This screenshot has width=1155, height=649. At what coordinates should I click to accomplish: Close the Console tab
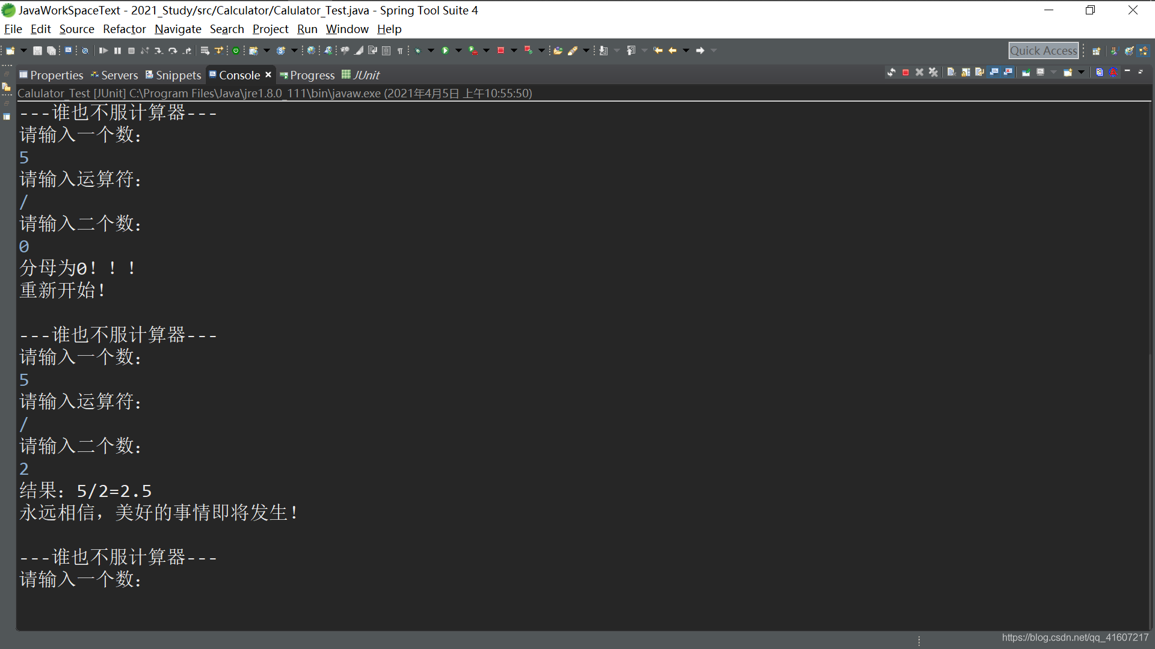(268, 75)
